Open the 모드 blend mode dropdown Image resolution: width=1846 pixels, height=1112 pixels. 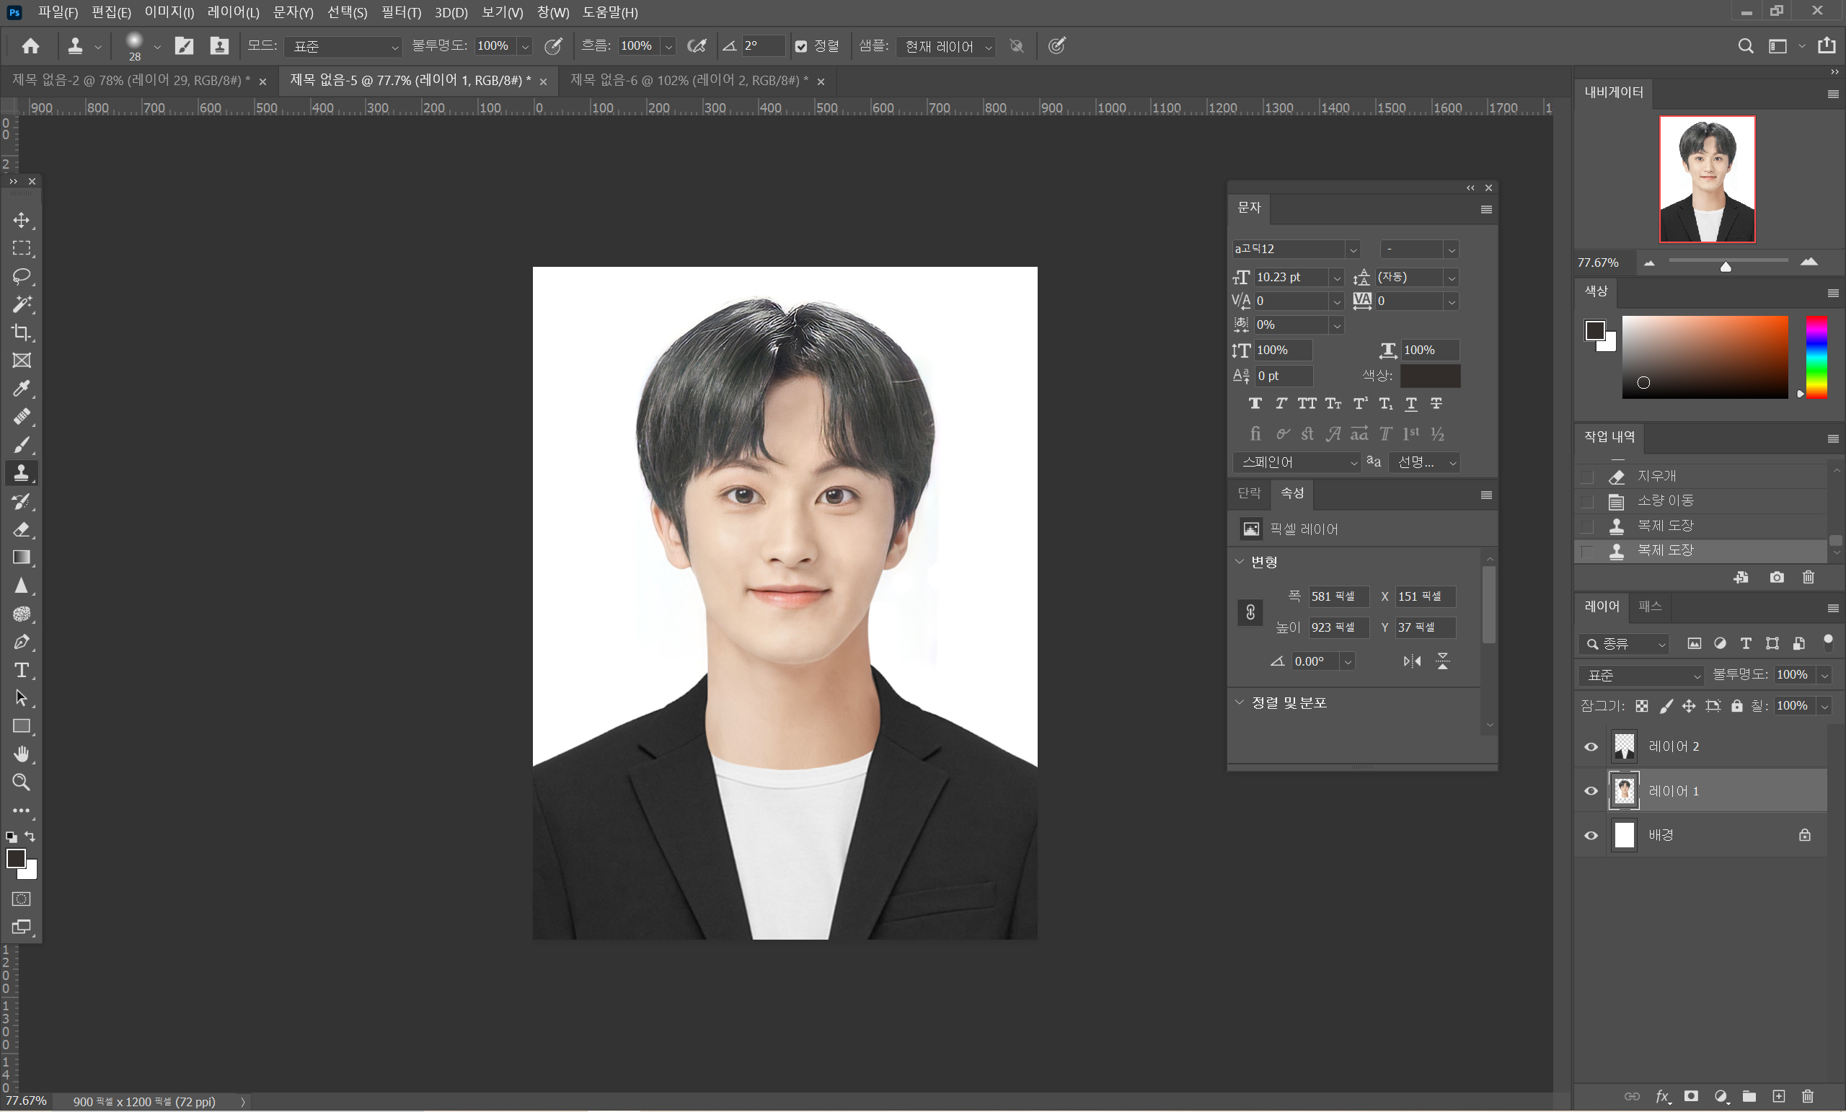click(x=344, y=46)
